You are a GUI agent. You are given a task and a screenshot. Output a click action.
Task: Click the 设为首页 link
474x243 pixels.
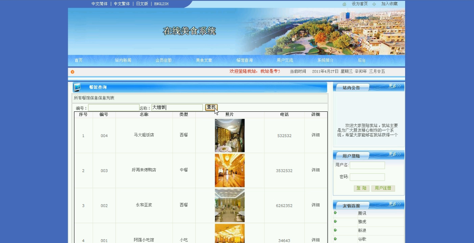pyautogui.click(x=360, y=4)
